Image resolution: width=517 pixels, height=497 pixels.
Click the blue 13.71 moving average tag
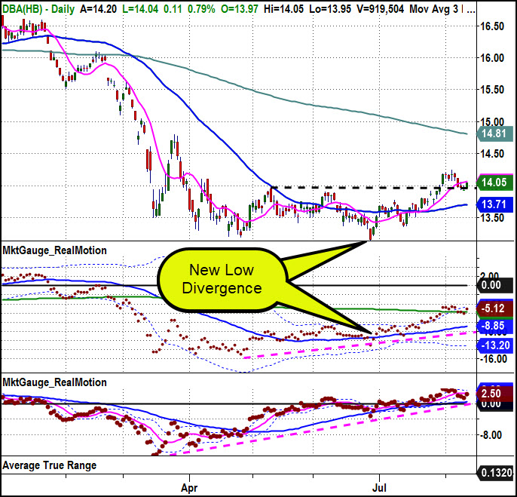pos(494,204)
